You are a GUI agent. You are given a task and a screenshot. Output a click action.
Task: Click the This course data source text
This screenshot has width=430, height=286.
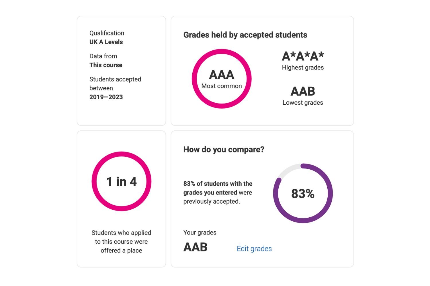click(x=106, y=65)
